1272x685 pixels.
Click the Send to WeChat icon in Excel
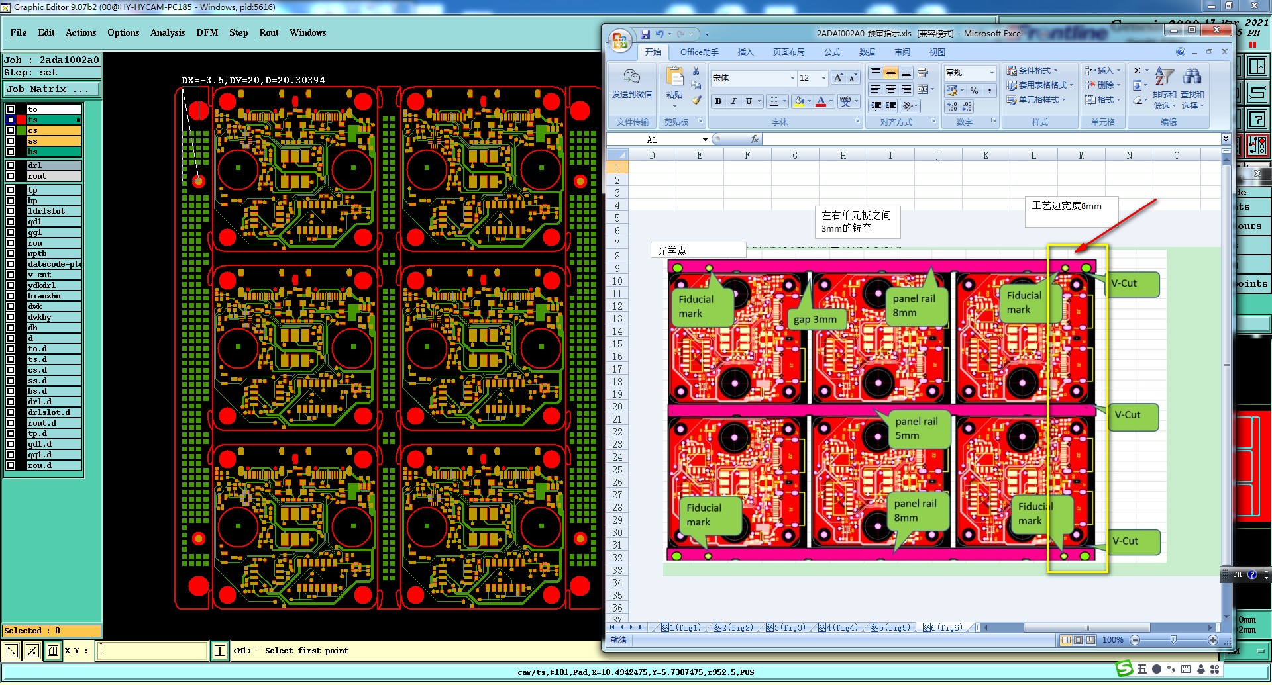click(631, 76)
